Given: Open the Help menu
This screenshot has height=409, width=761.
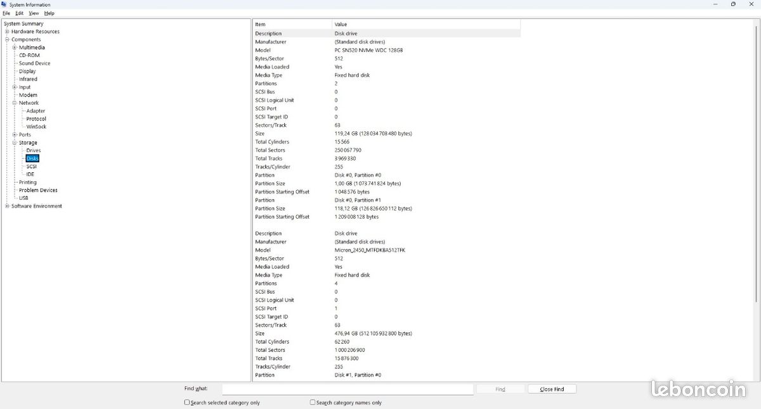Looking at the screenshot, I should click(x=49, y=13).
